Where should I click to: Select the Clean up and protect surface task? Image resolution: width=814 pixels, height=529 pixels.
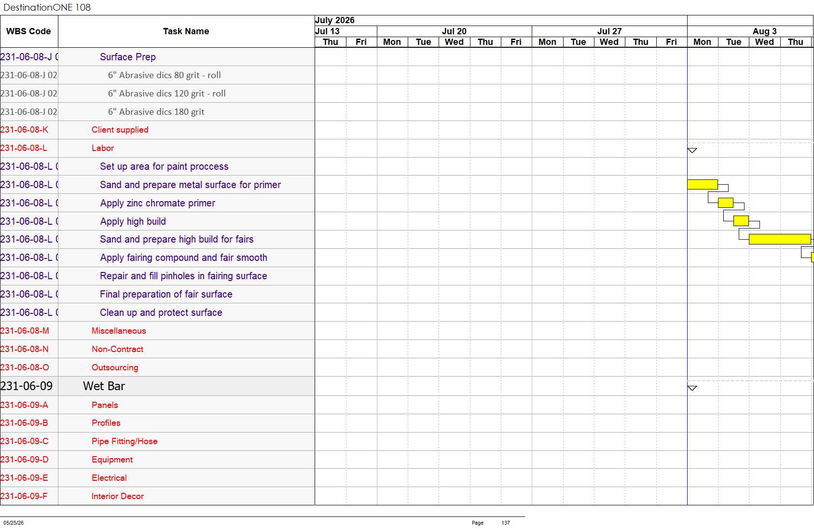point(161,312)
